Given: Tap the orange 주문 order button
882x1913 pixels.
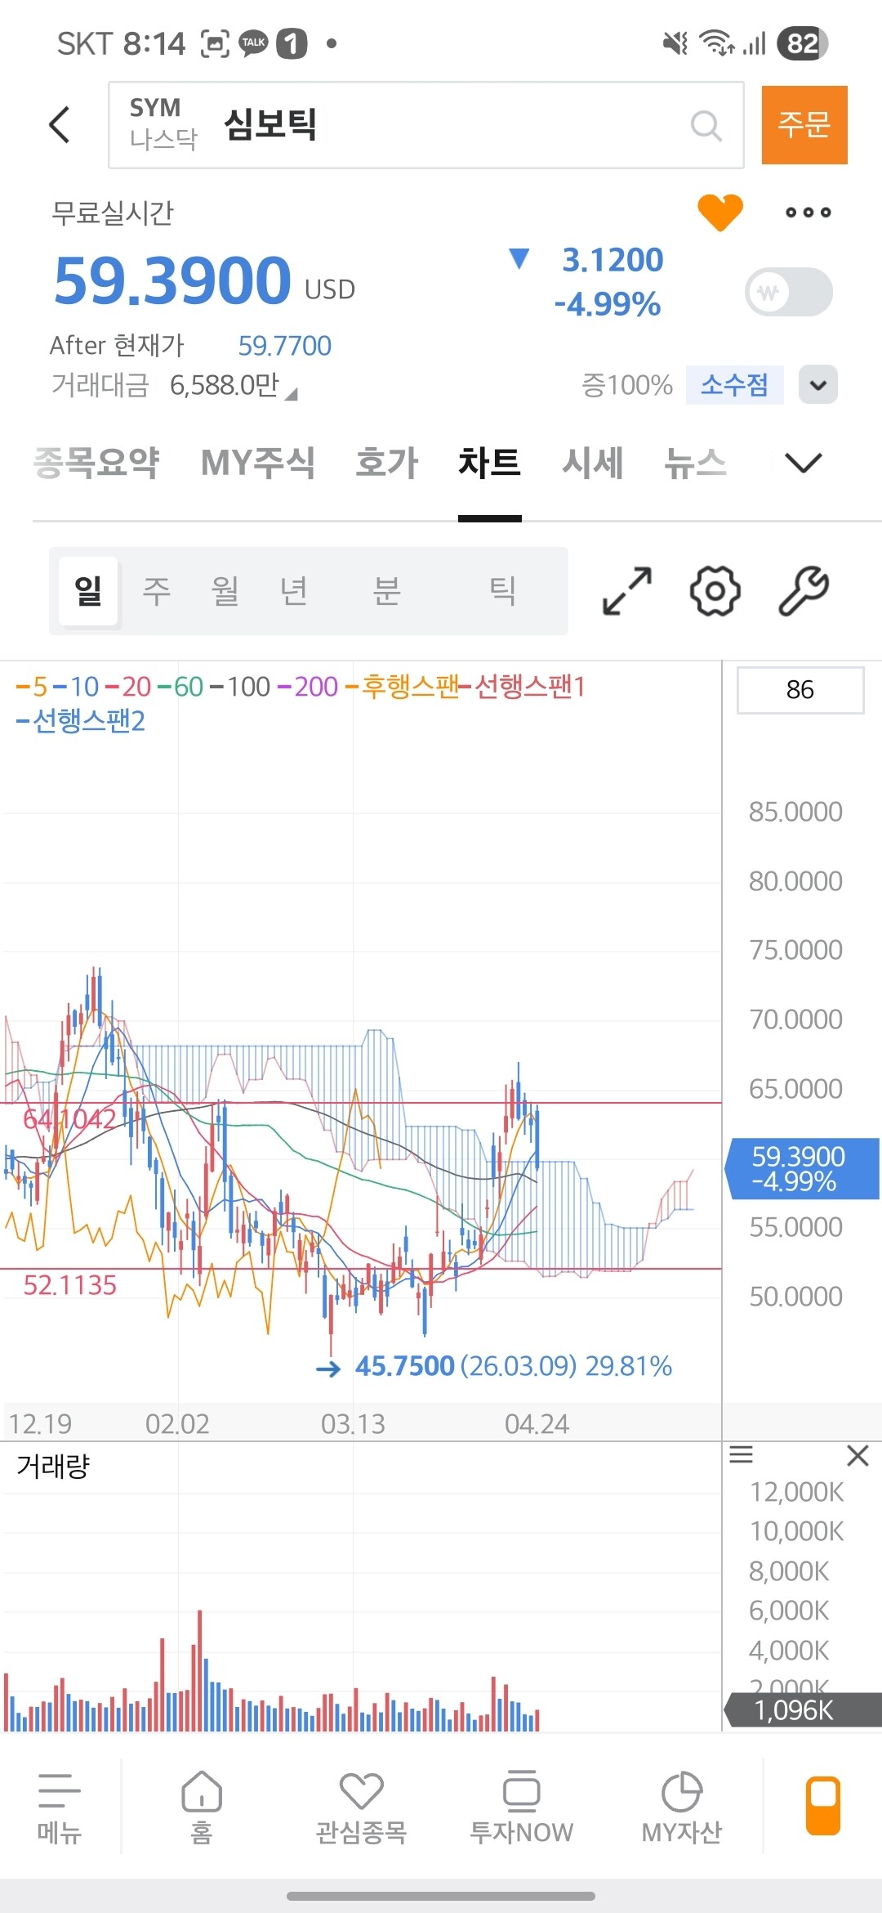Looking at the screenshot, I should (804, 125).
